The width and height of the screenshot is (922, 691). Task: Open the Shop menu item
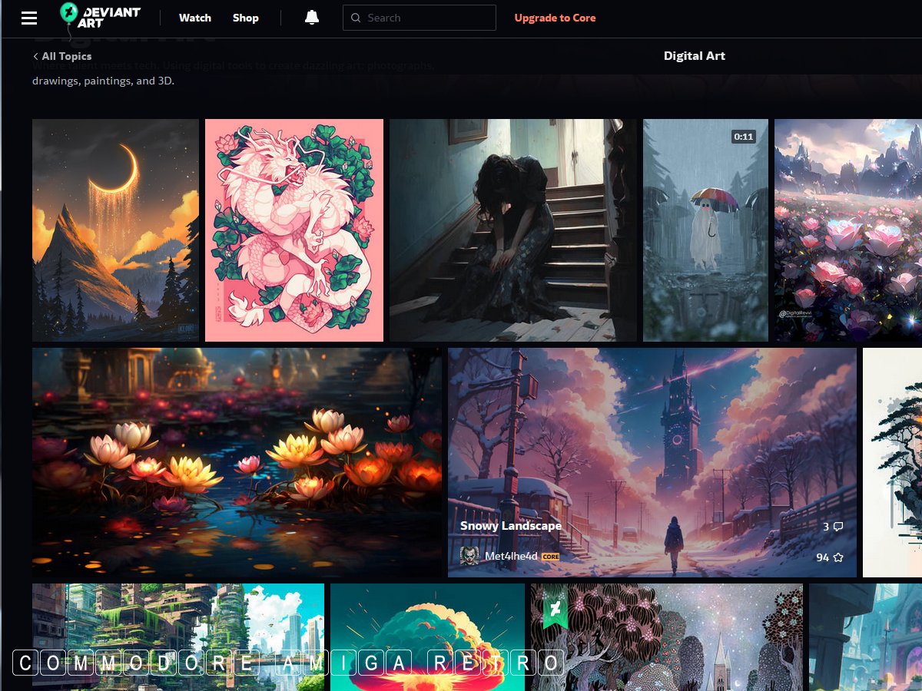tap(246, 18)
